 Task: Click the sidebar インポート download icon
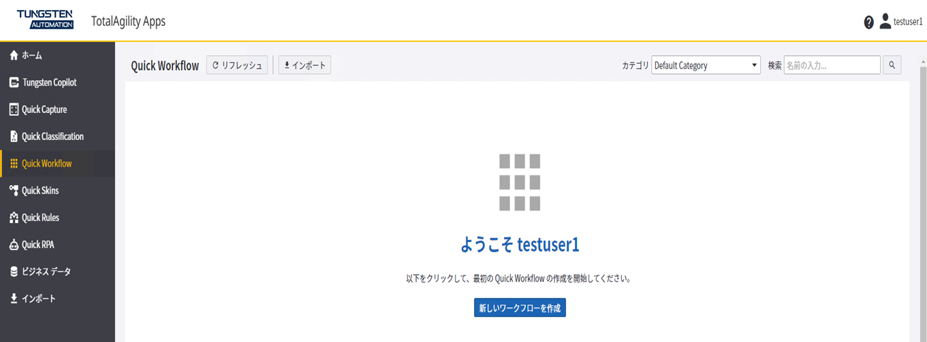click(14, 298)
